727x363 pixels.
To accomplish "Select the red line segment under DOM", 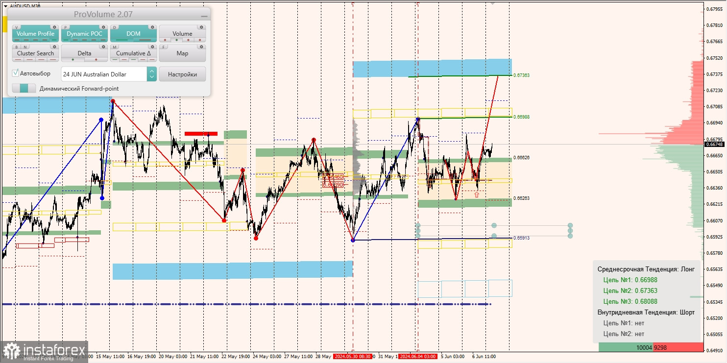I will 145,40.
